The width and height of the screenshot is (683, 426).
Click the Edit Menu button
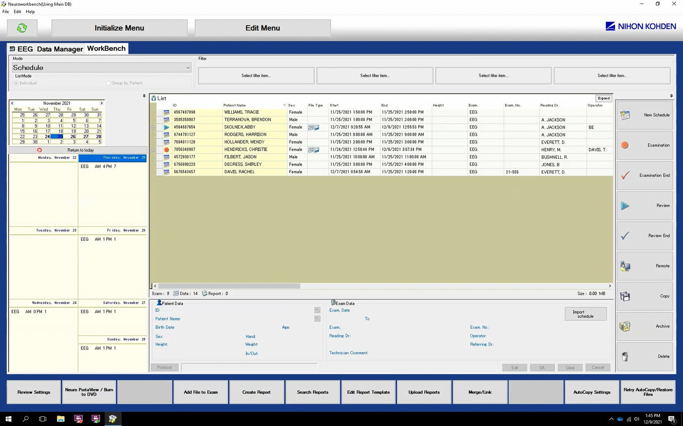pyautogui.click(x=262, y=28)
